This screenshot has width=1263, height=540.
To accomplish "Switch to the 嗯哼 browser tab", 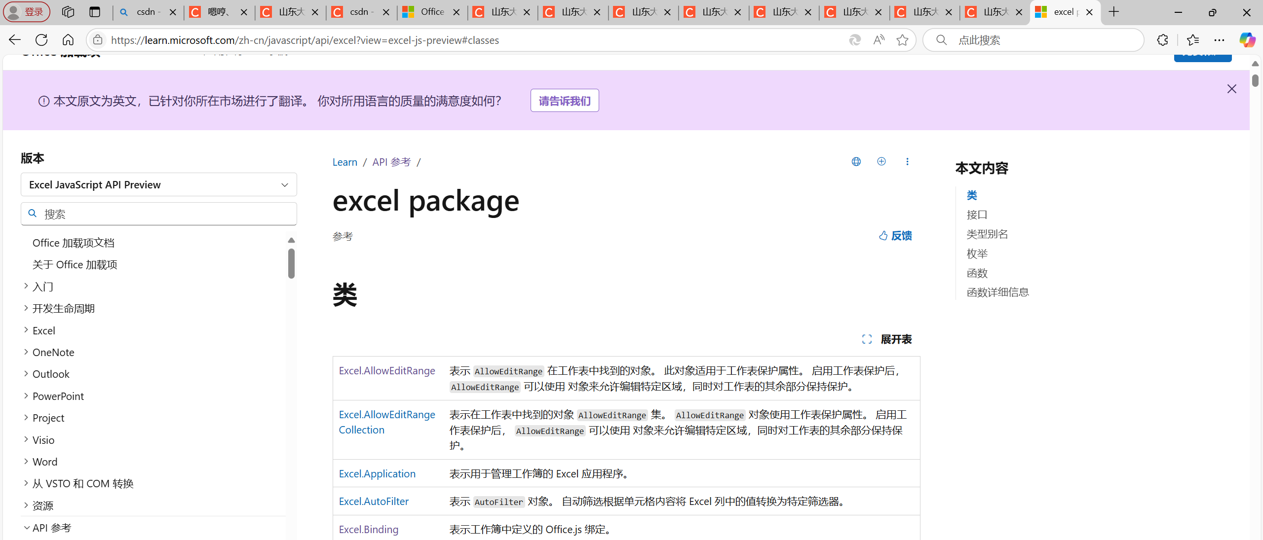I will pyautogui.click(x=218, y=12).
